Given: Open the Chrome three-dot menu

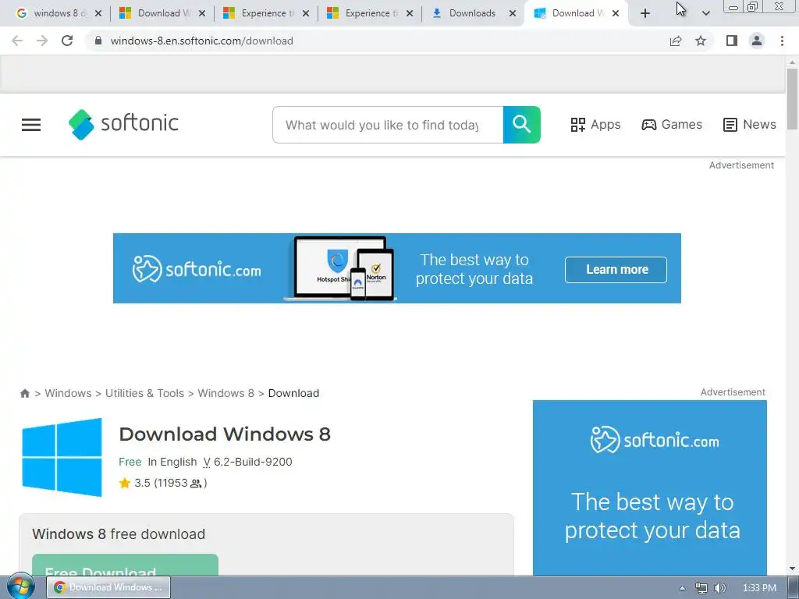Looking at the screenshot, I should [782, 41].
